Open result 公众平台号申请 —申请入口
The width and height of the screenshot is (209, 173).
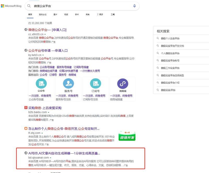(x=48, y=51)
